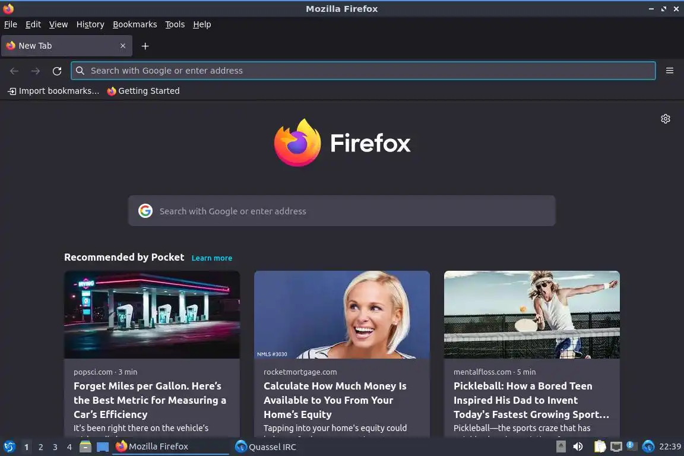This screenshot has width=684, height=456.
Task: Maximize the Mozilla Firefox window
Action: point(663,9)
